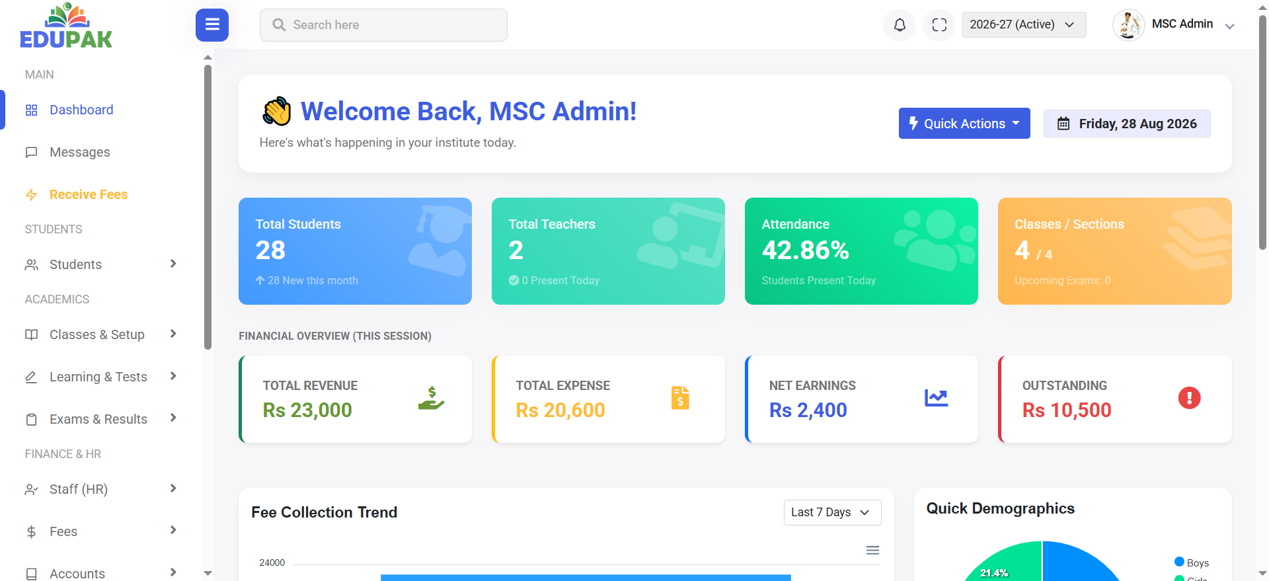Click the Net Earnings chart-line icon
This screenshot has height=581, width=1269.
click(x=936, y=398)
